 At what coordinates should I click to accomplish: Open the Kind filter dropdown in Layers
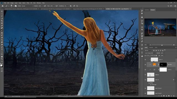(148, 51)
